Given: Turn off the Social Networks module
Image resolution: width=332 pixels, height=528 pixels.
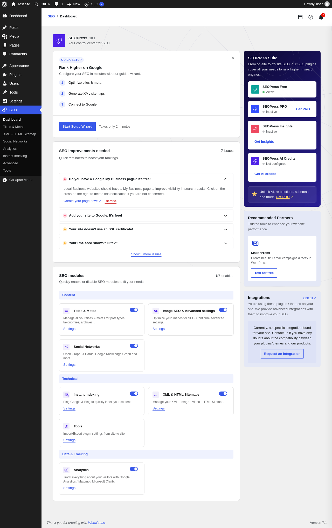Looking at the screenshot, I should click(x=134, y=346).
